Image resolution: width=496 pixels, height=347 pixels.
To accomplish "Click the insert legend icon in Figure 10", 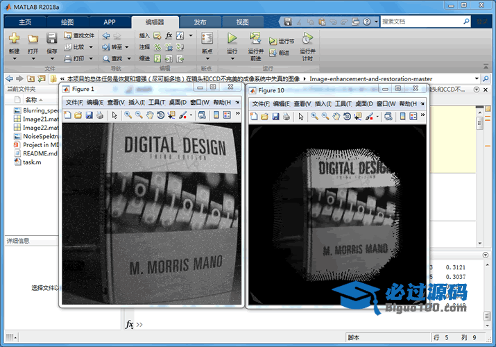I will [413, 117].
